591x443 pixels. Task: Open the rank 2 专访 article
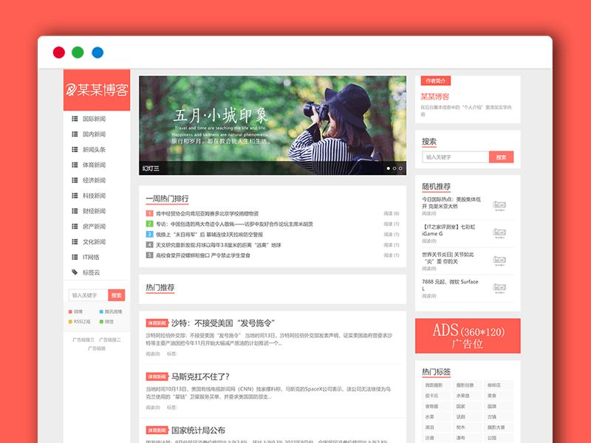[234, 224]
